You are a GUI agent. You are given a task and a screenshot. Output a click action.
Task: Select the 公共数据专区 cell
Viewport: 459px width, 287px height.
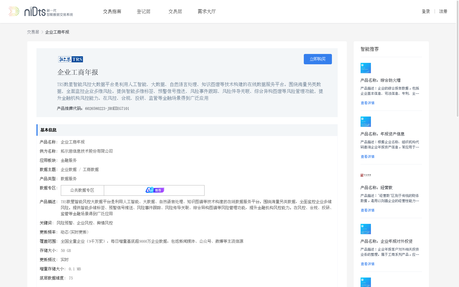click(x=82, y=190)
